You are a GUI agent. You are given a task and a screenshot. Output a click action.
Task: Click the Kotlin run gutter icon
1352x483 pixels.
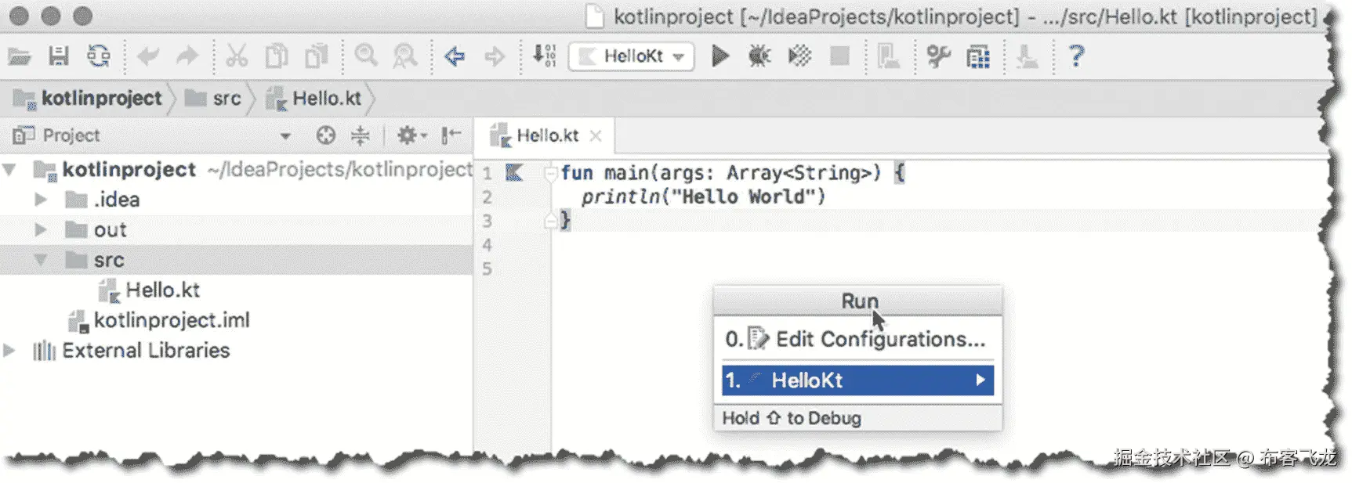514,172
